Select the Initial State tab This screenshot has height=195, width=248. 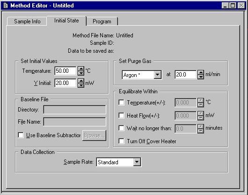click(x=66, y=21)
